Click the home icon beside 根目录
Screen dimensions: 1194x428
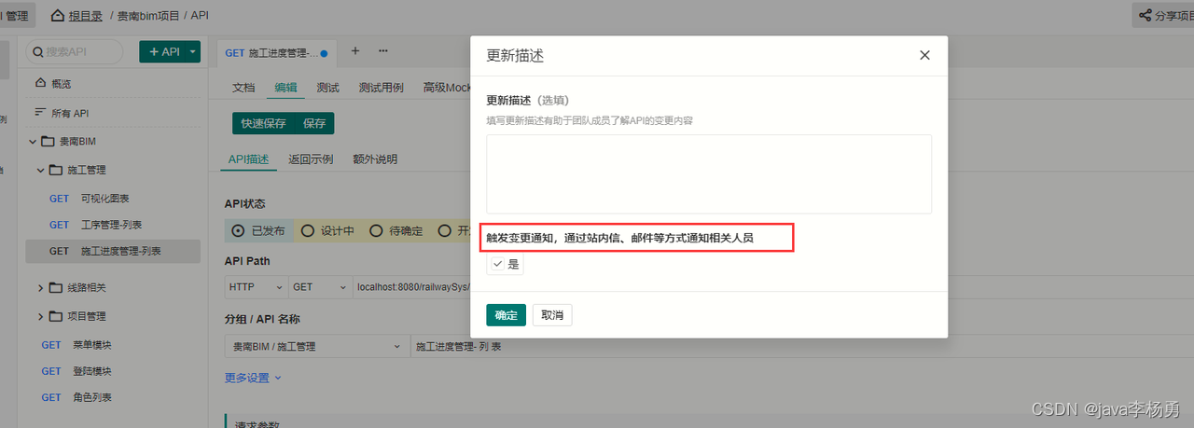click(58, 16)
